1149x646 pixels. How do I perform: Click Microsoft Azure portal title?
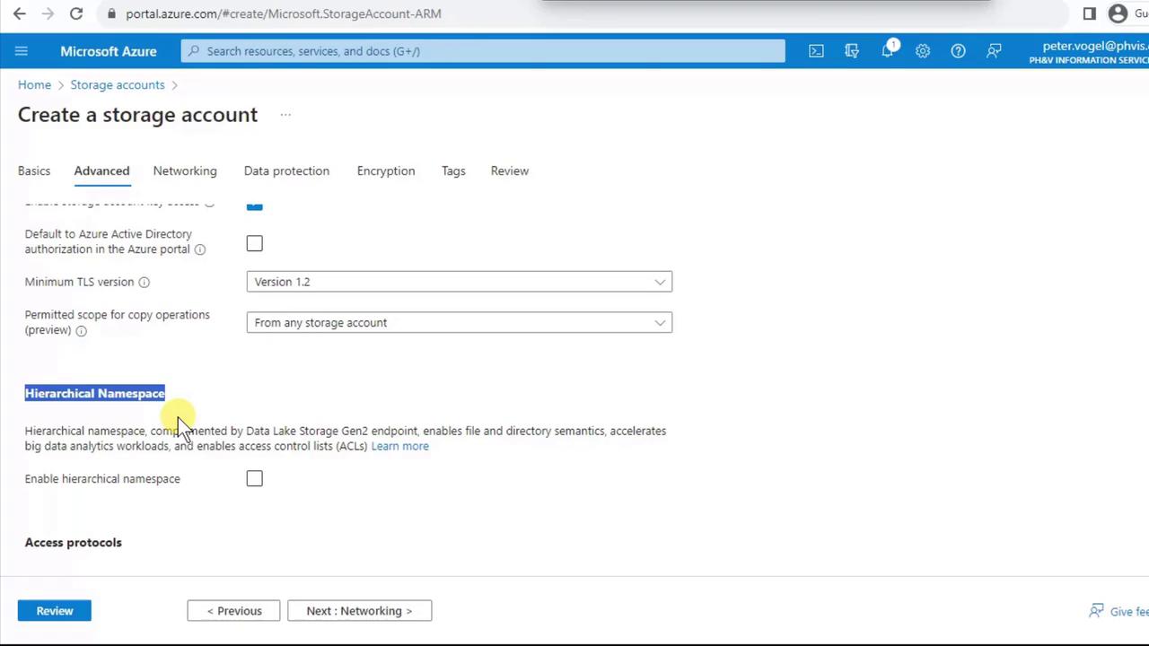click(x=109, y=51)
